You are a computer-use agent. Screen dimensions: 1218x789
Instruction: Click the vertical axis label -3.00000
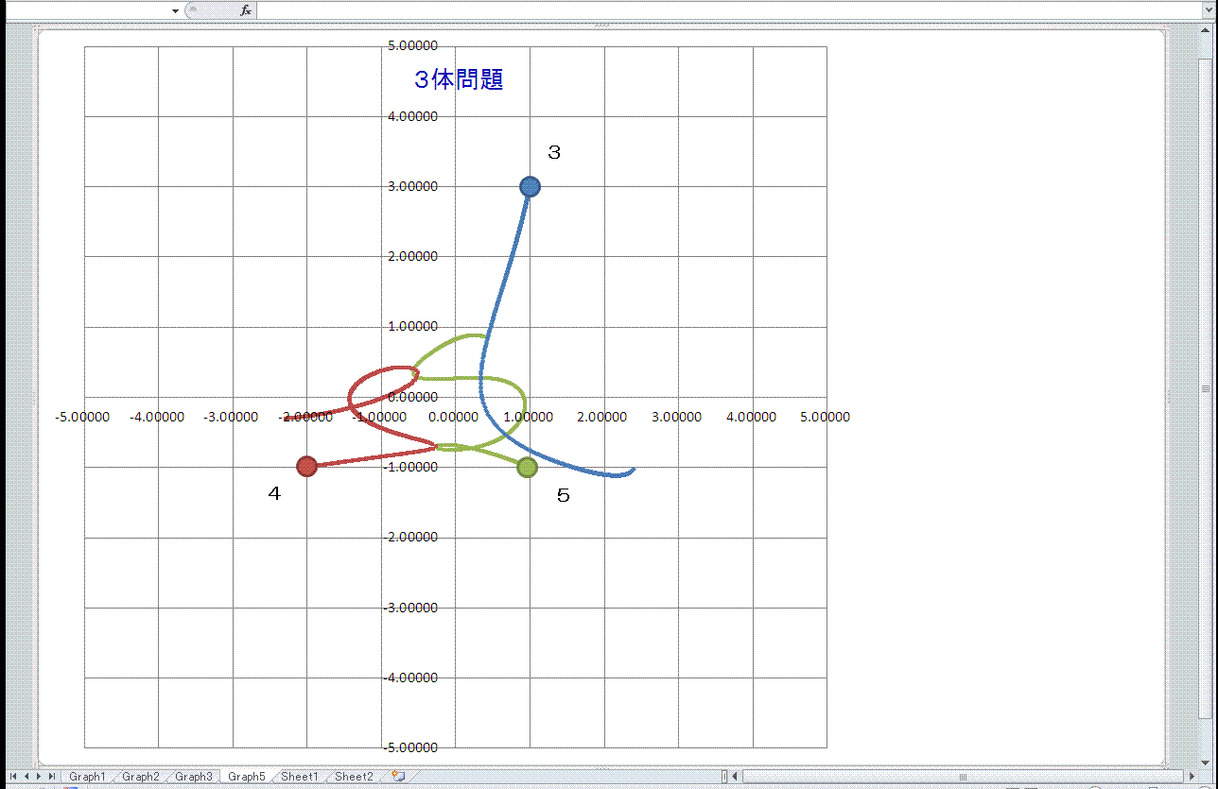pyautogui.click(x=410, y=608)
